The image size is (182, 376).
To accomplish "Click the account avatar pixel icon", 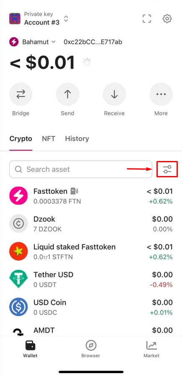I will point(15,18).
